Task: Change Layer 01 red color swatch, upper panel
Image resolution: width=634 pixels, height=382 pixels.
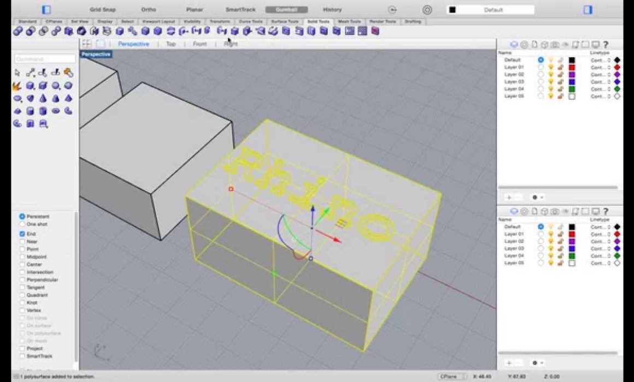Action: 572,68
